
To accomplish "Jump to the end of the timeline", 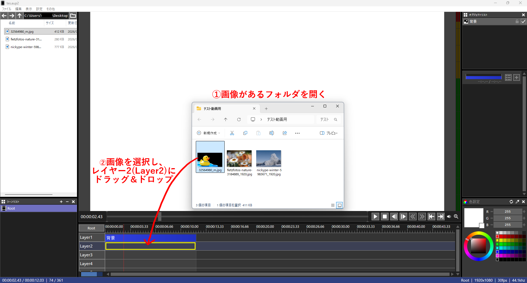I will pyautogui.click(x=440, y=217).
